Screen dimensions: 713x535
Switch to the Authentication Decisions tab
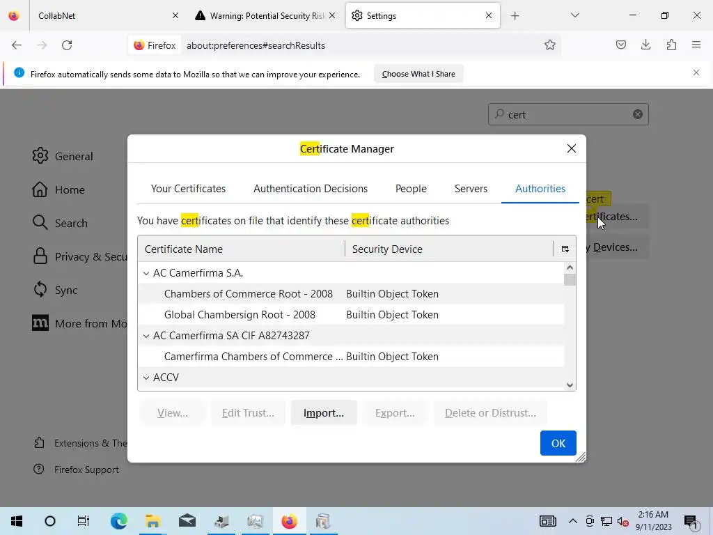pyautogui.click(x=311, y=188)
